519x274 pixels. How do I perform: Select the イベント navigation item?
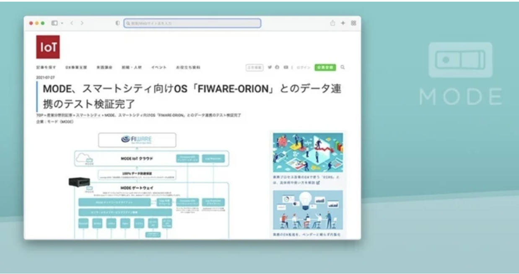159,67
